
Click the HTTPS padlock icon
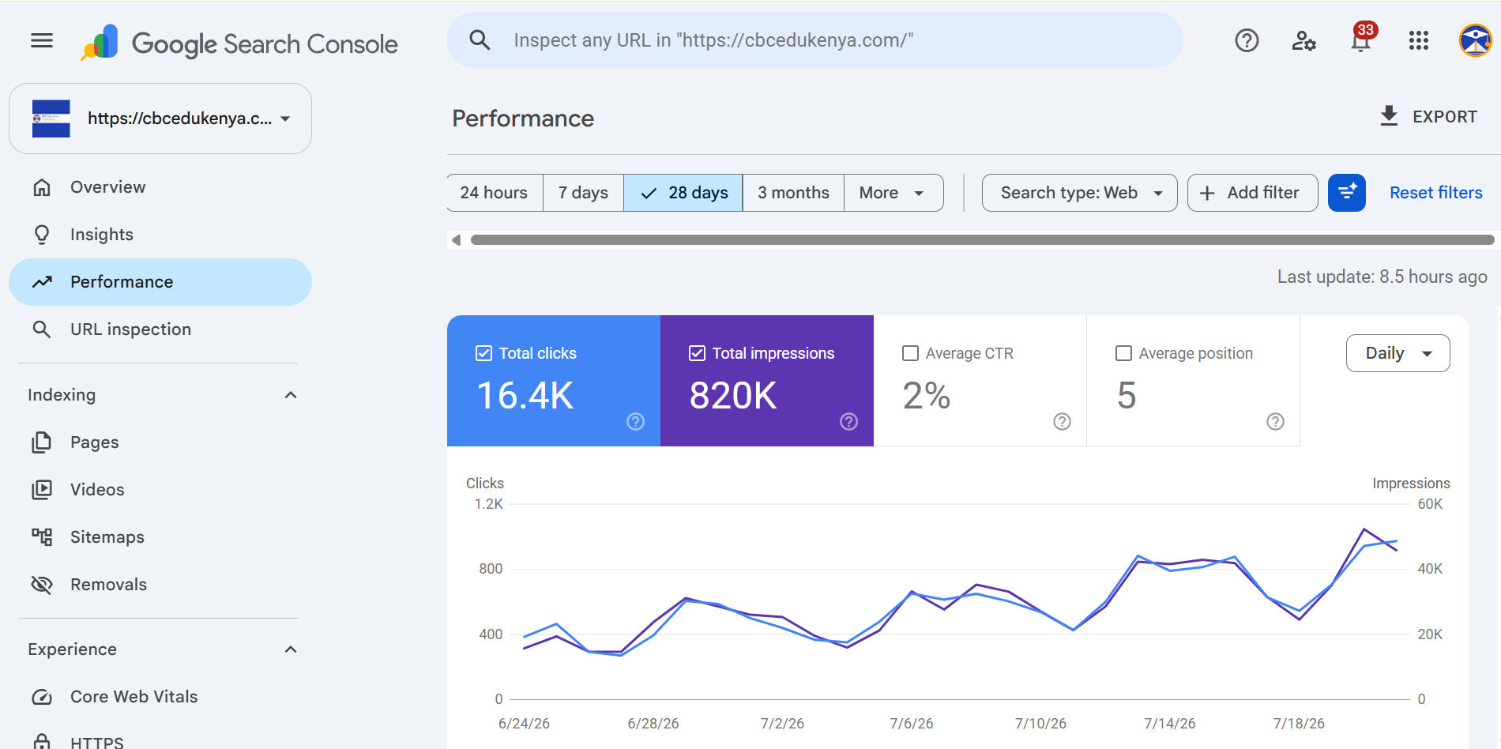(x=42, y=741)
